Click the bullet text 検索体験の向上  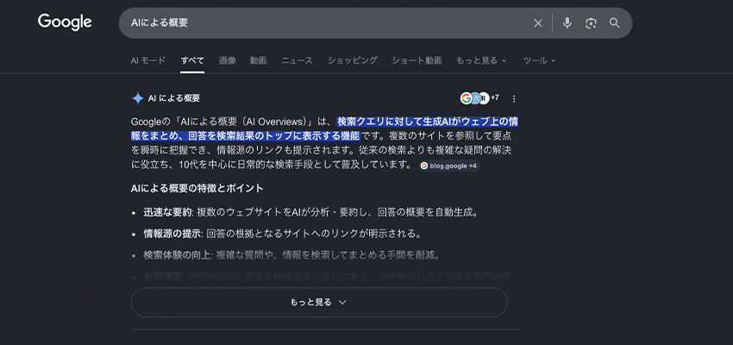tap(178, 255)
